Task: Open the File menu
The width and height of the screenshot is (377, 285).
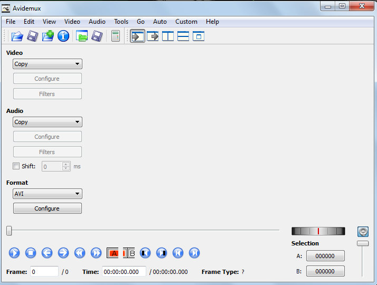Action: click(11, 22)
